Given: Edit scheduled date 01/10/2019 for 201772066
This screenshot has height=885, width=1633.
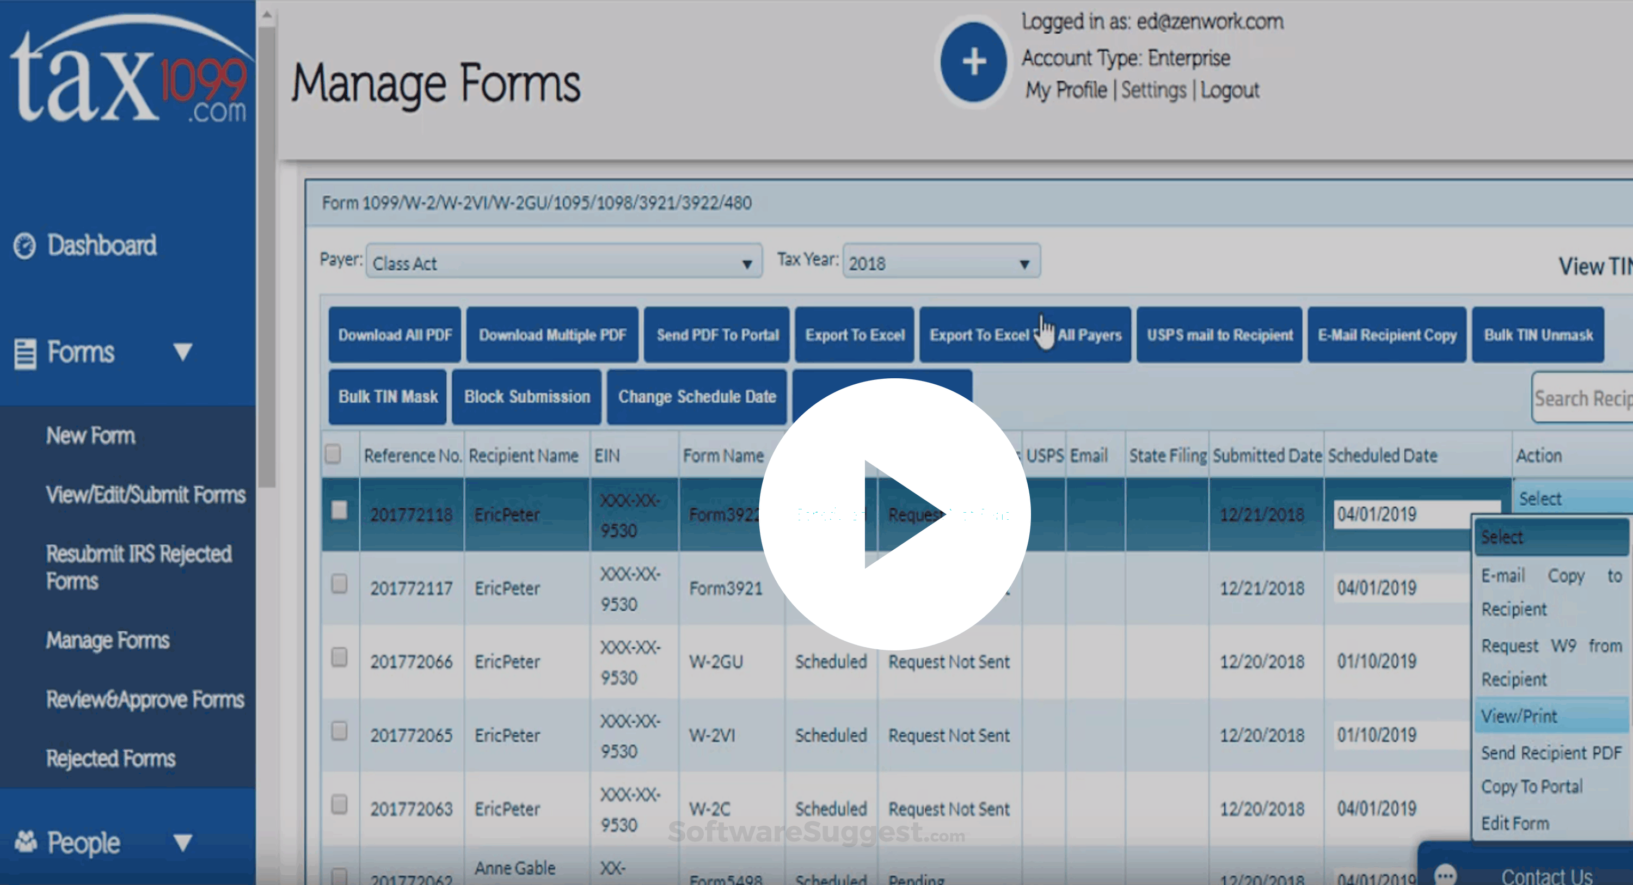Looking at the screenshot, I should tap(1402, 661).
